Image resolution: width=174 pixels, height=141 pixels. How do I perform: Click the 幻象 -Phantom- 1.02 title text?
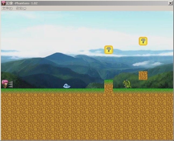(x=22, y=3)
